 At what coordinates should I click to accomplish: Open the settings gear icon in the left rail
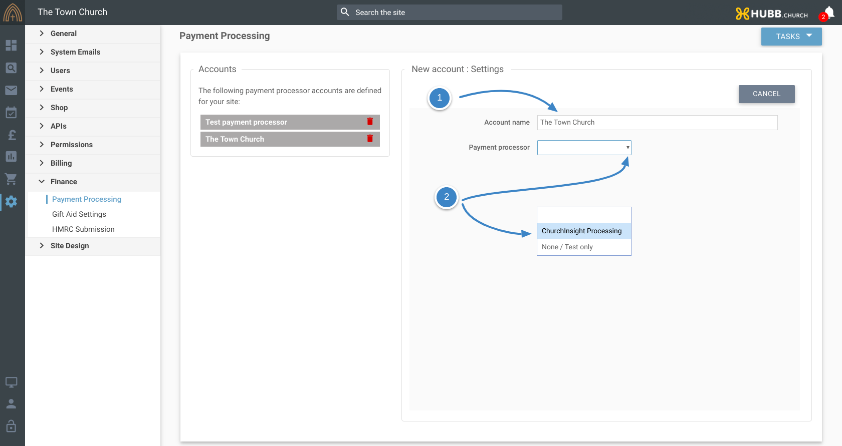coord(11,202)
